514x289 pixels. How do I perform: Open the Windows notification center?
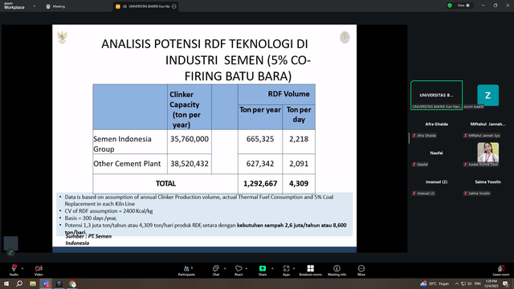coord(505,283)
